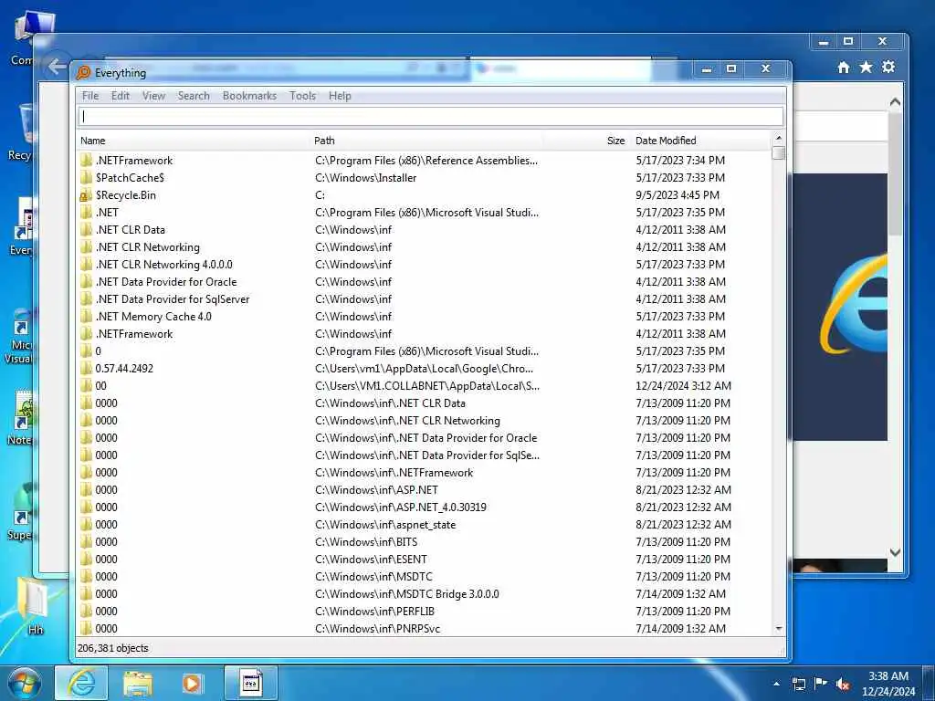935x701 pixels.
Task: Click the path C:\Windows\inf\PNRPSvc
Action: 377,628
